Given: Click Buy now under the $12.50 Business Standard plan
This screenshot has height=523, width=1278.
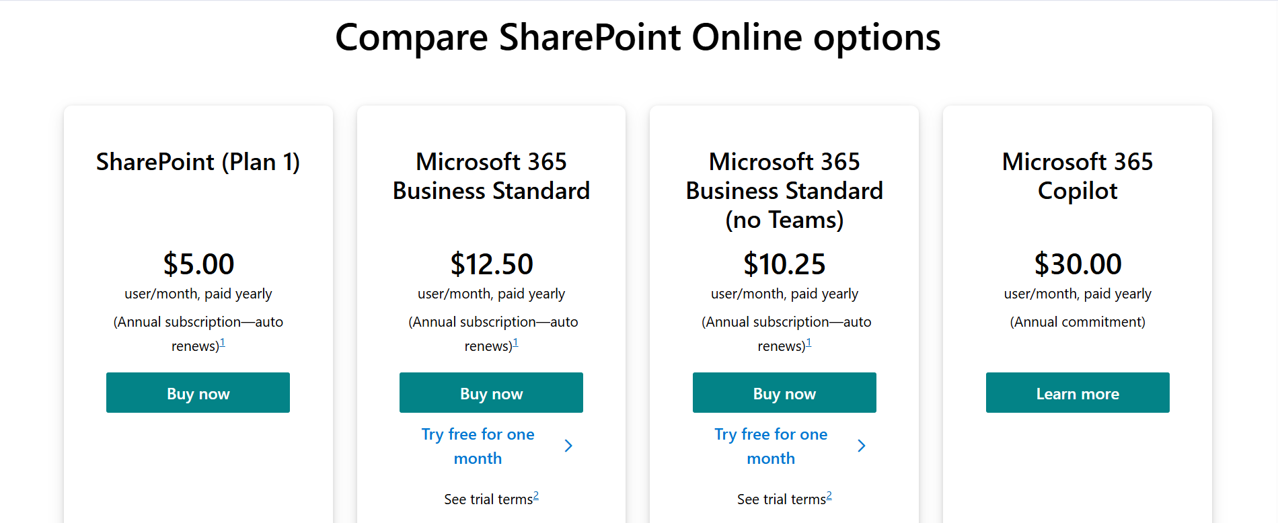Looking at the screenshot, I should [x=491, y=393].
